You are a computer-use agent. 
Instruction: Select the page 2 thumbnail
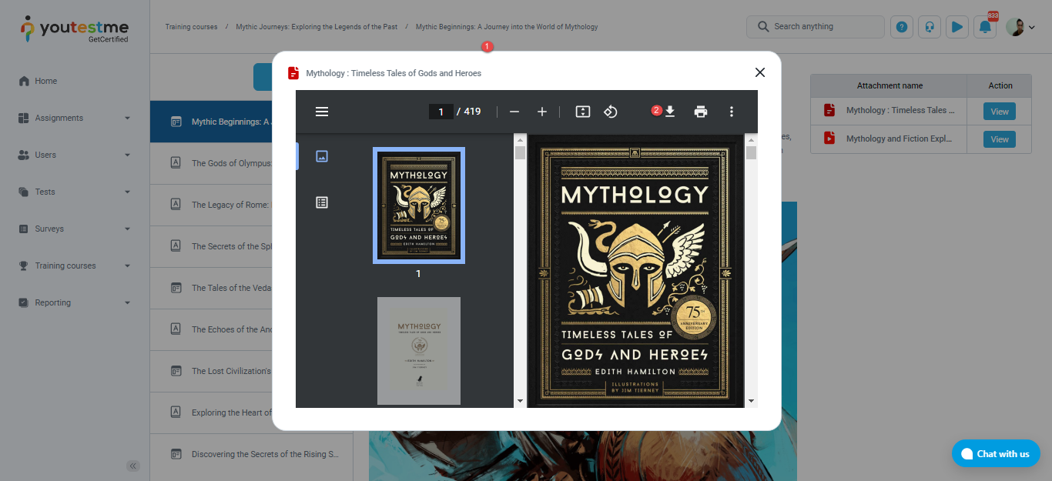coord(418,350)
